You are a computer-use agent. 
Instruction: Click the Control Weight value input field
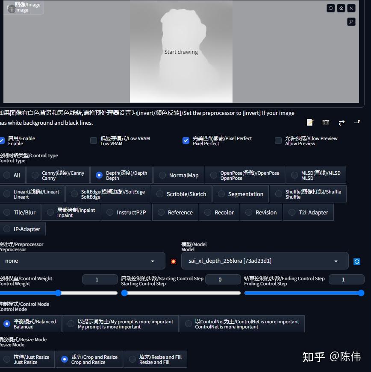click(x=100, y=279)
